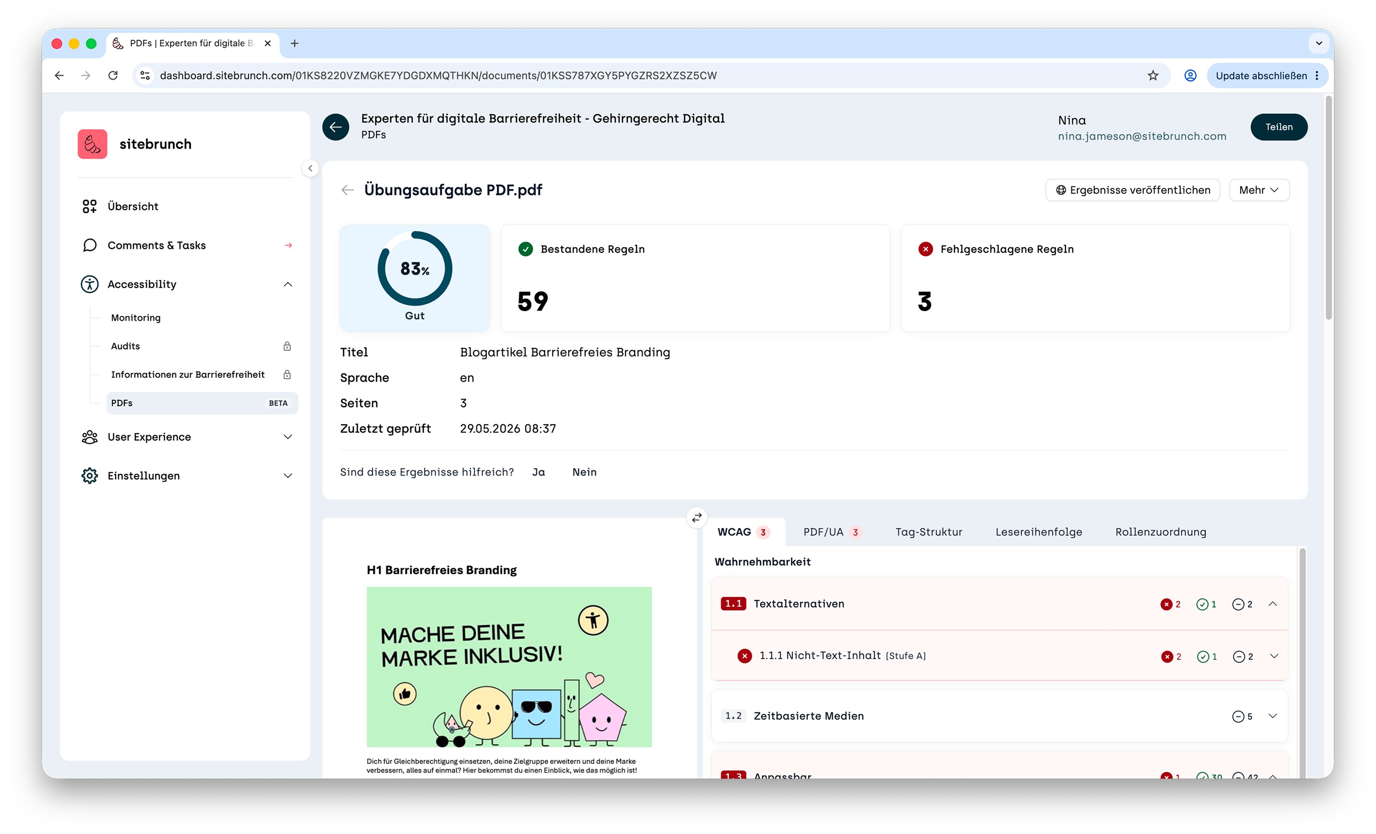Click the 83% score progress ring
Image resolution: width=1376 pixels, height=834 pixels.
click(x=414, y=269)
